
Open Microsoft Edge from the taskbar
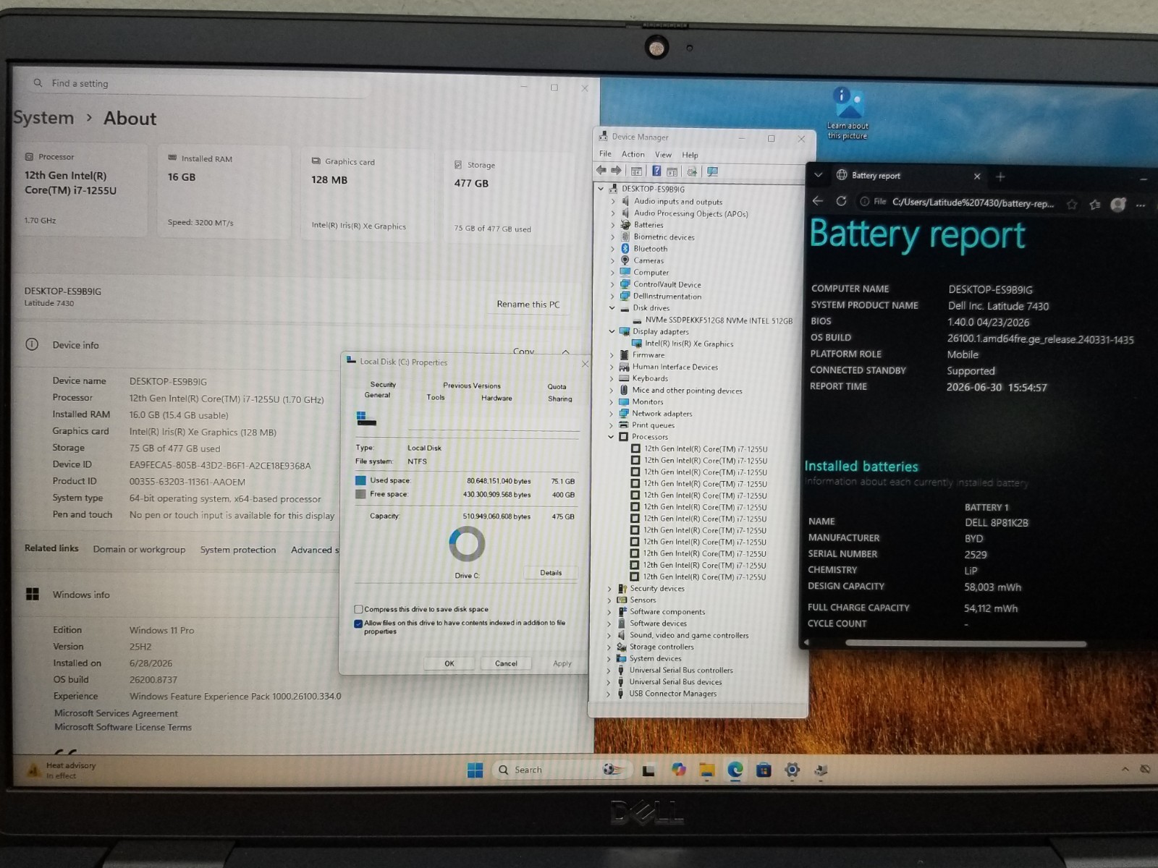pos(735,770)
